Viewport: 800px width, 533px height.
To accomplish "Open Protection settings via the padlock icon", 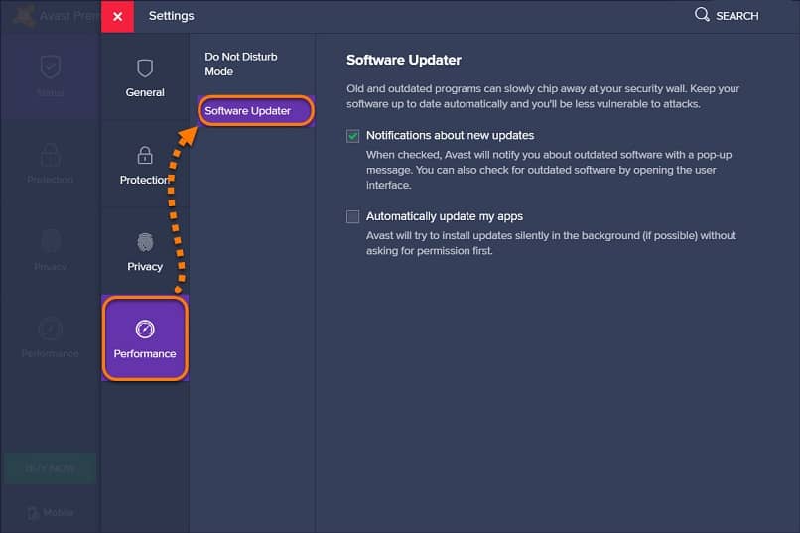I will (x=145, y=155).
